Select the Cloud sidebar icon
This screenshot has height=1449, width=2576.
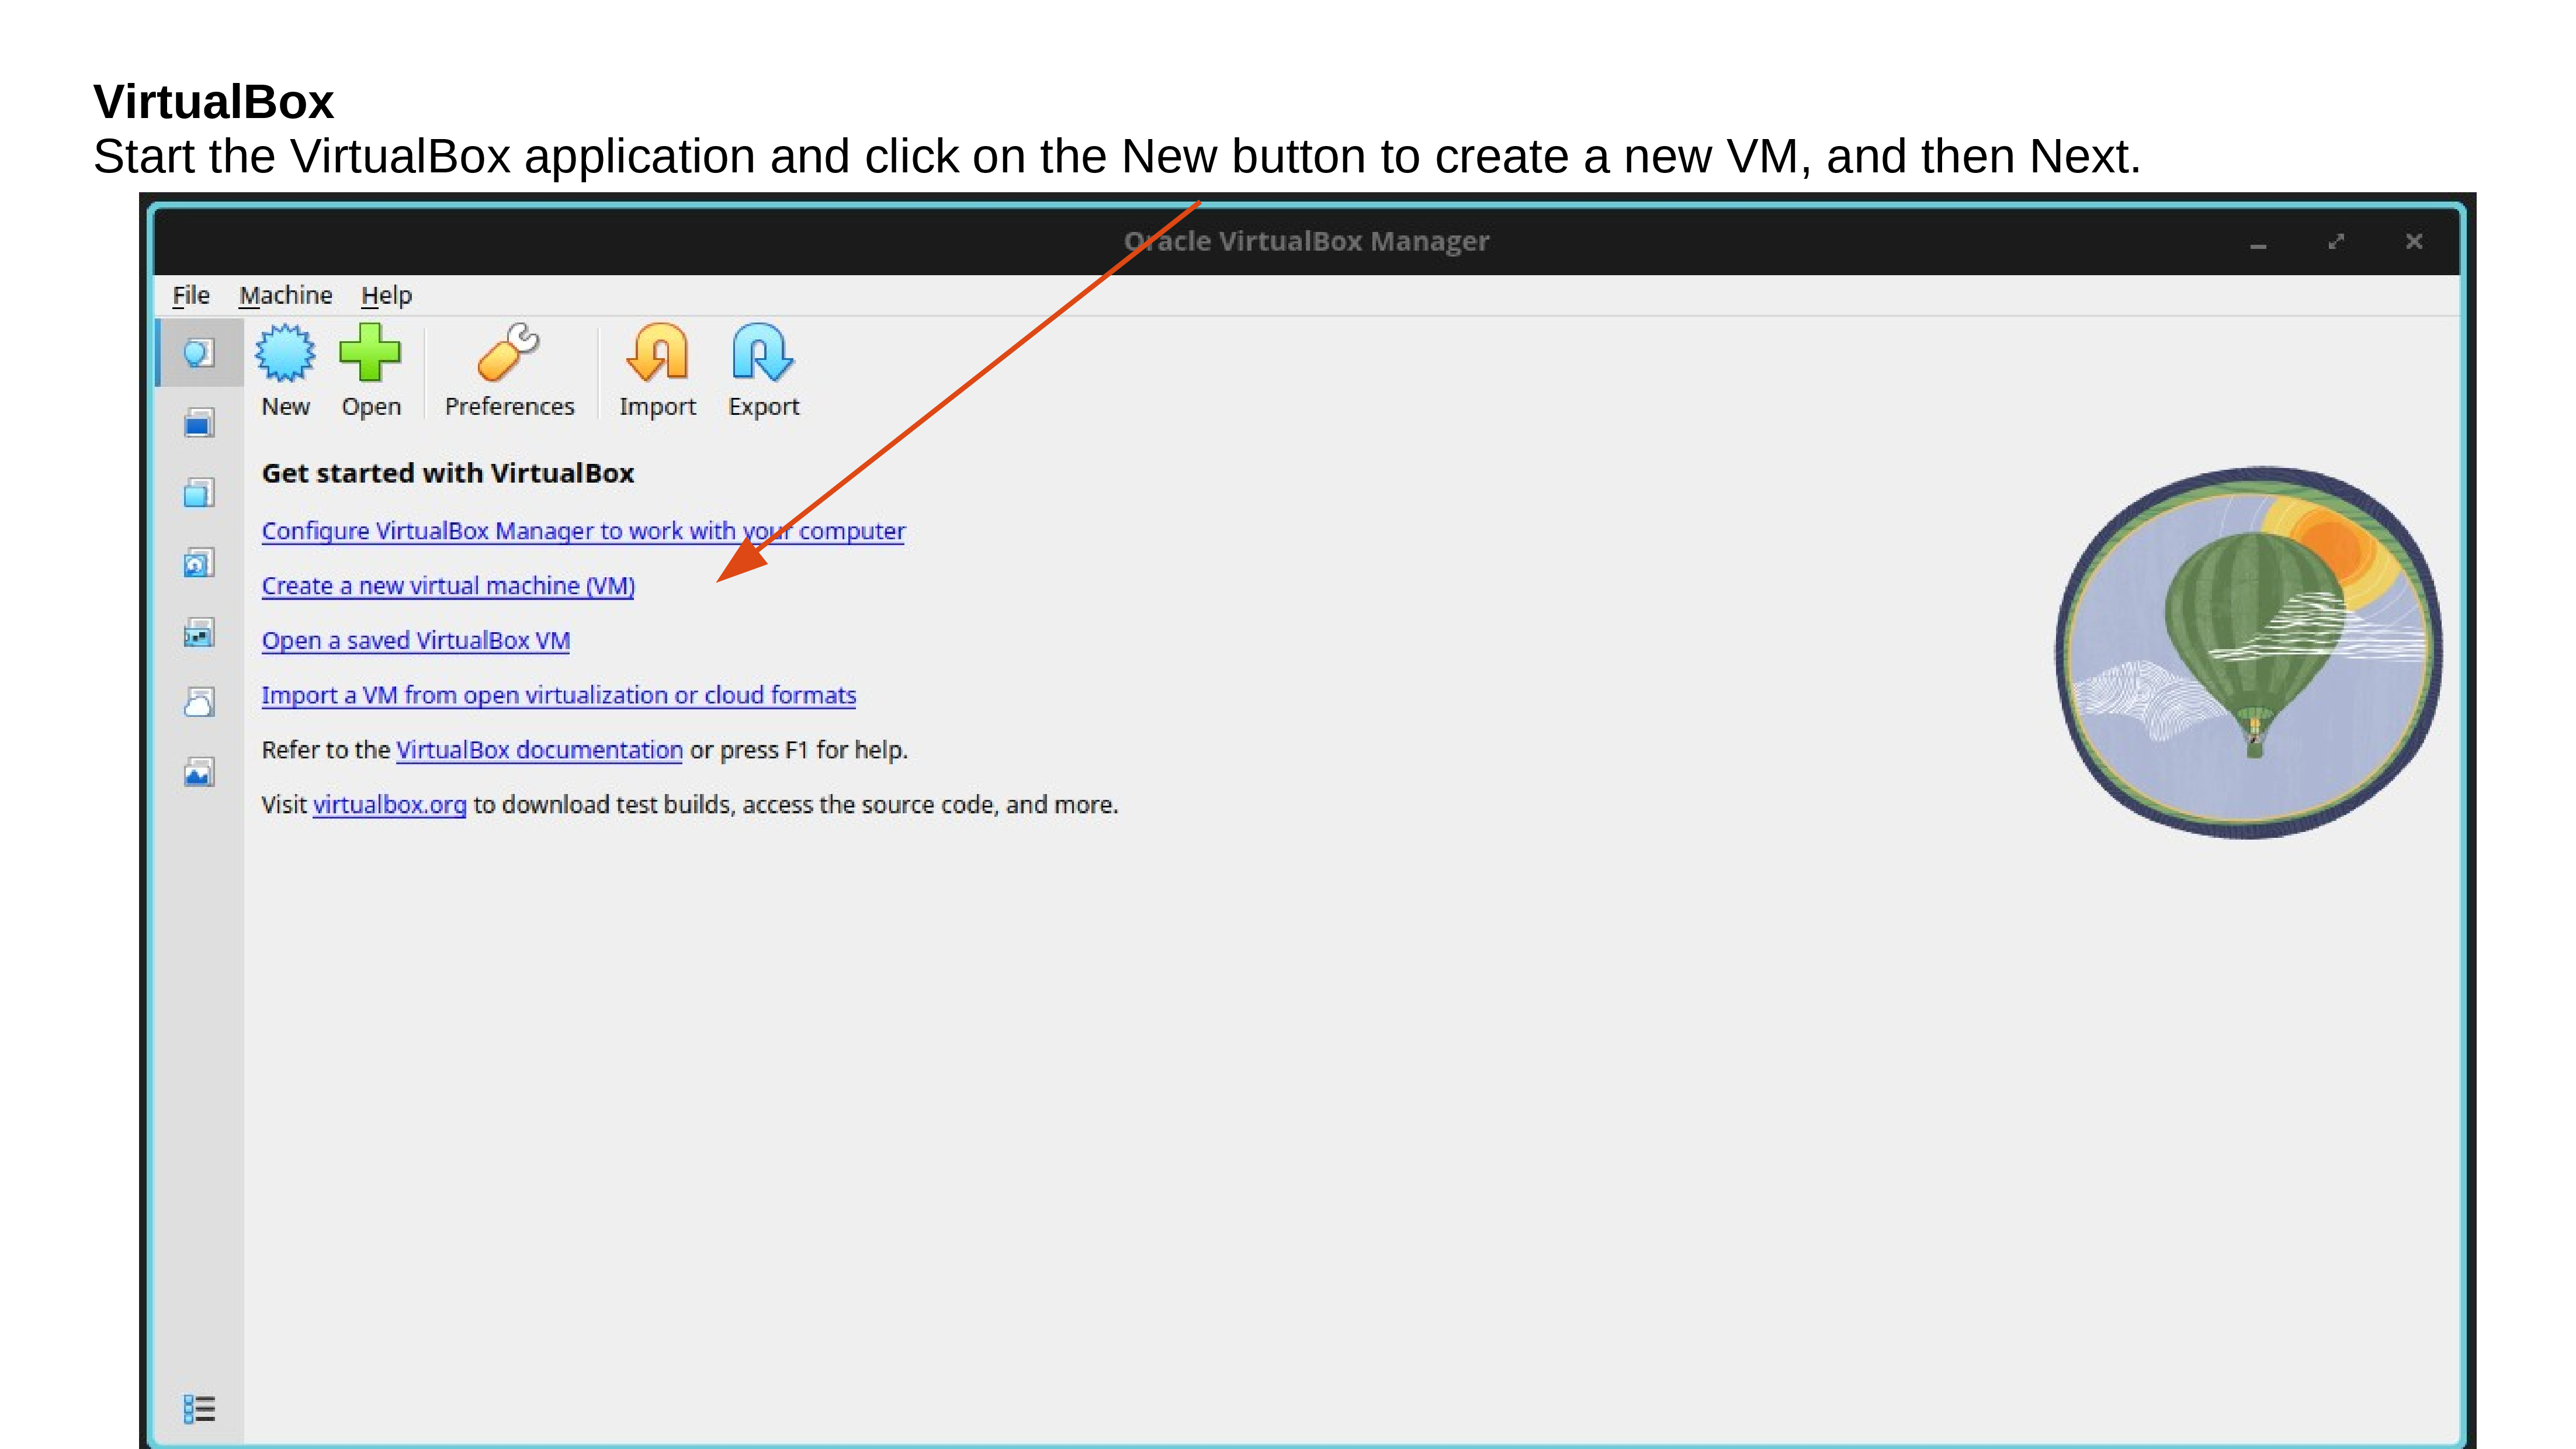pos(199,703)
